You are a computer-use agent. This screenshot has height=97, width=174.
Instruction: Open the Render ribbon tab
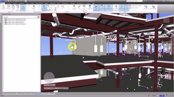point(46,3)
